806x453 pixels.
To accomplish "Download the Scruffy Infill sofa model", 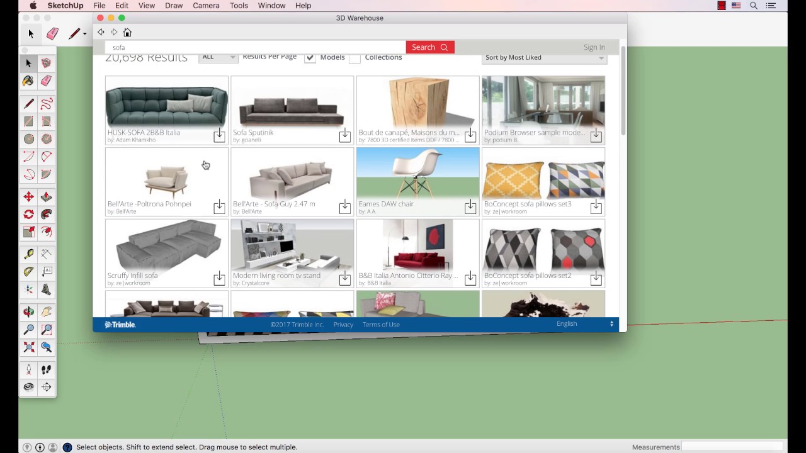I will point(219,278).
